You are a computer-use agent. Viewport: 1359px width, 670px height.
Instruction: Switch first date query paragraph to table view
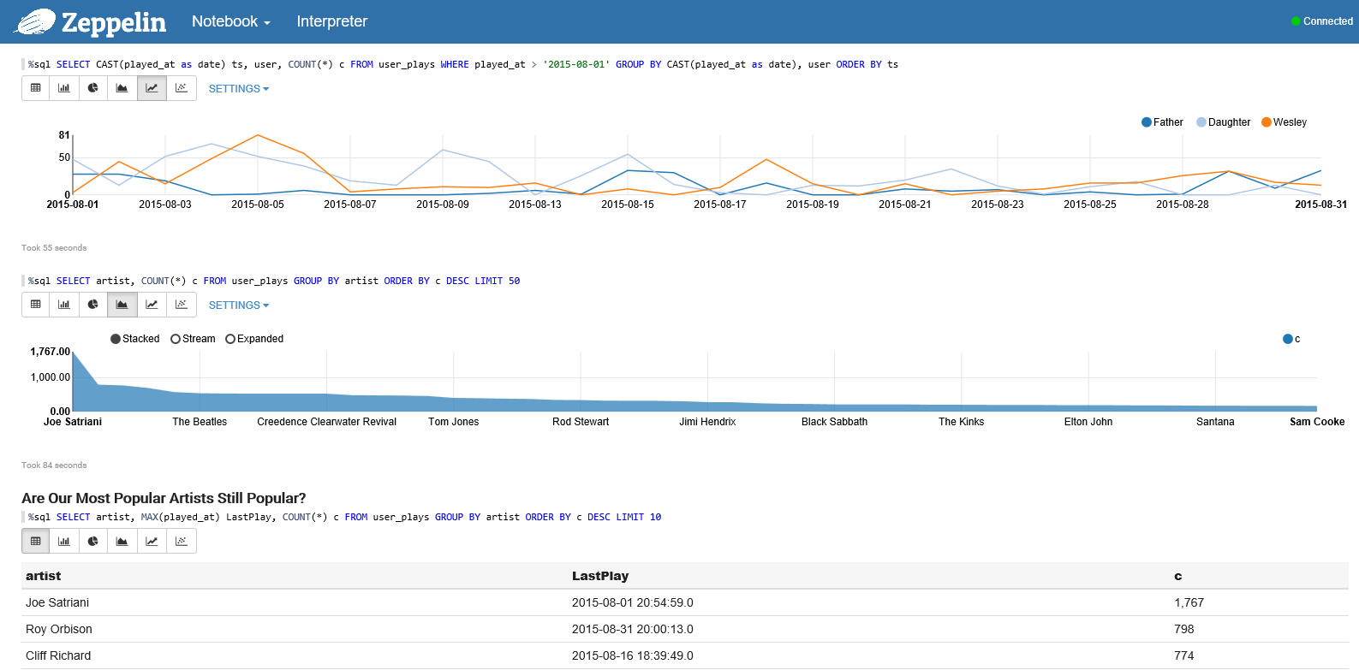[x=36, y=88]
